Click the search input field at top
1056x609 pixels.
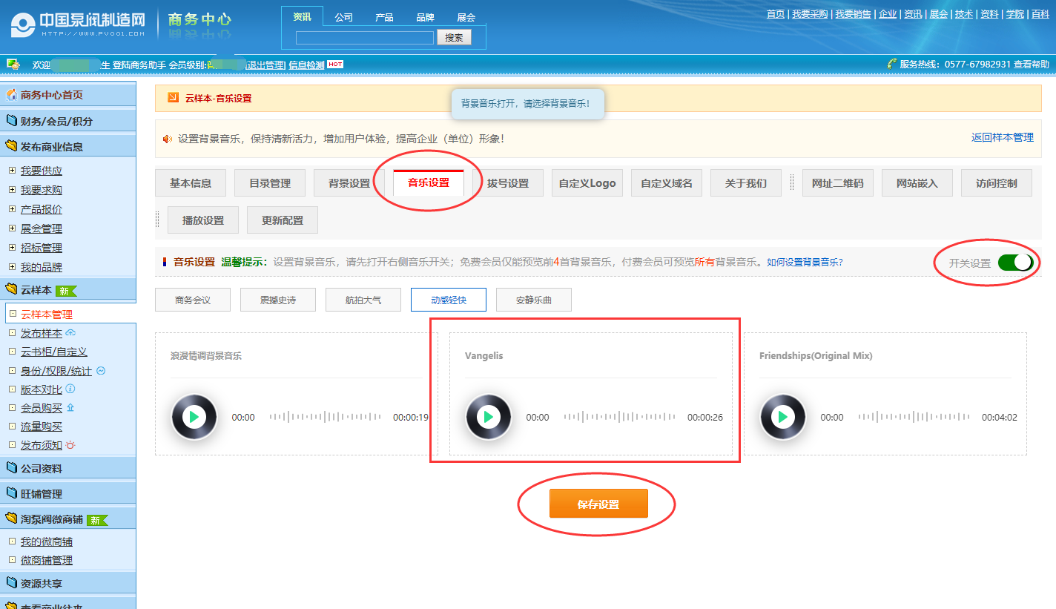[x=364, y=38]
